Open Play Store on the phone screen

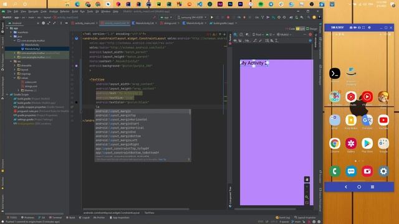367,144
